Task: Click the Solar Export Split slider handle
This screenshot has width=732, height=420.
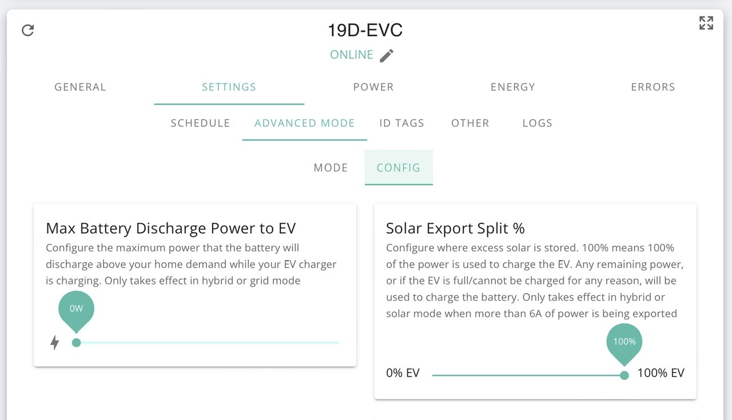Action: point(624,375)
